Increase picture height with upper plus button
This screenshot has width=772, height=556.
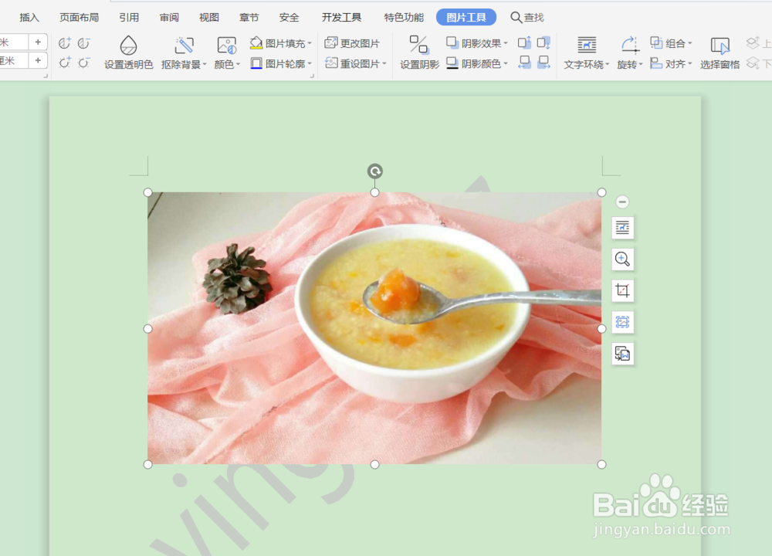point(38,42)
